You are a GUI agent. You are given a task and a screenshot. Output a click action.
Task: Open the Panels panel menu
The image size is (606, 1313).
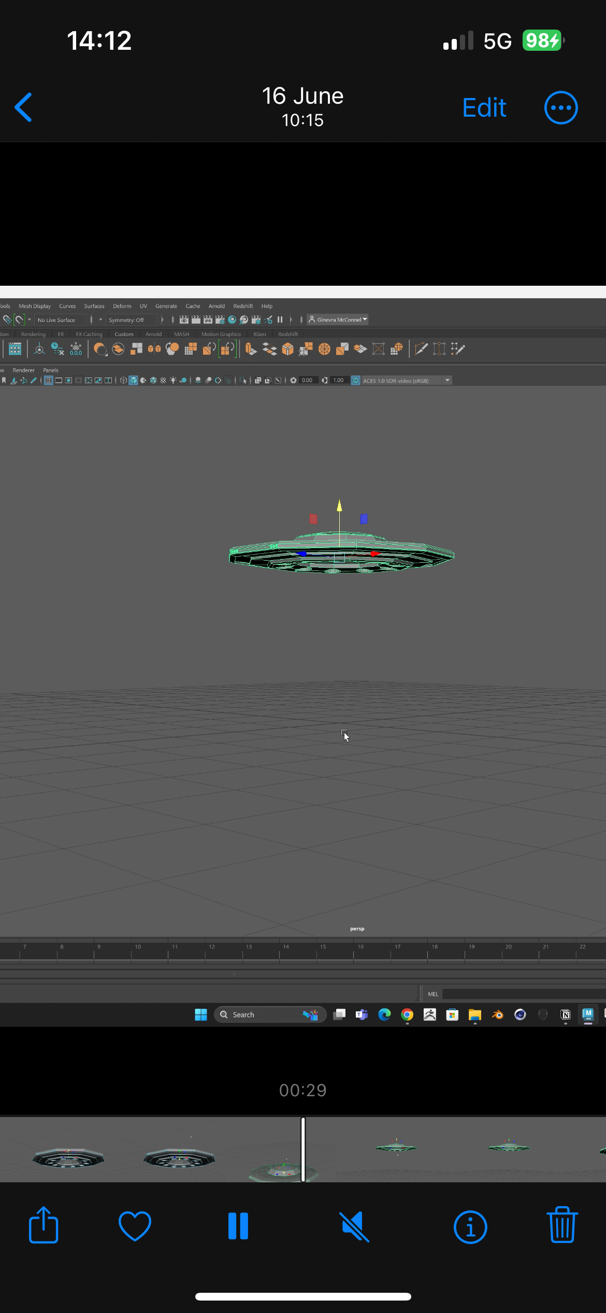[51, 370]
